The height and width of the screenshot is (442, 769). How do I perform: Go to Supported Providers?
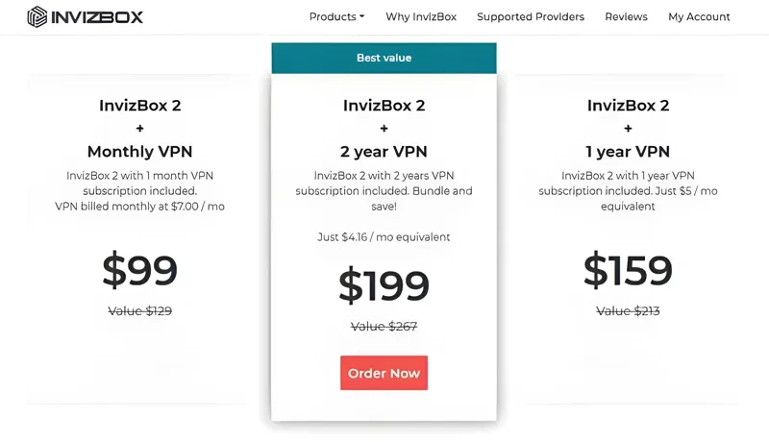(x=531, y=16)
